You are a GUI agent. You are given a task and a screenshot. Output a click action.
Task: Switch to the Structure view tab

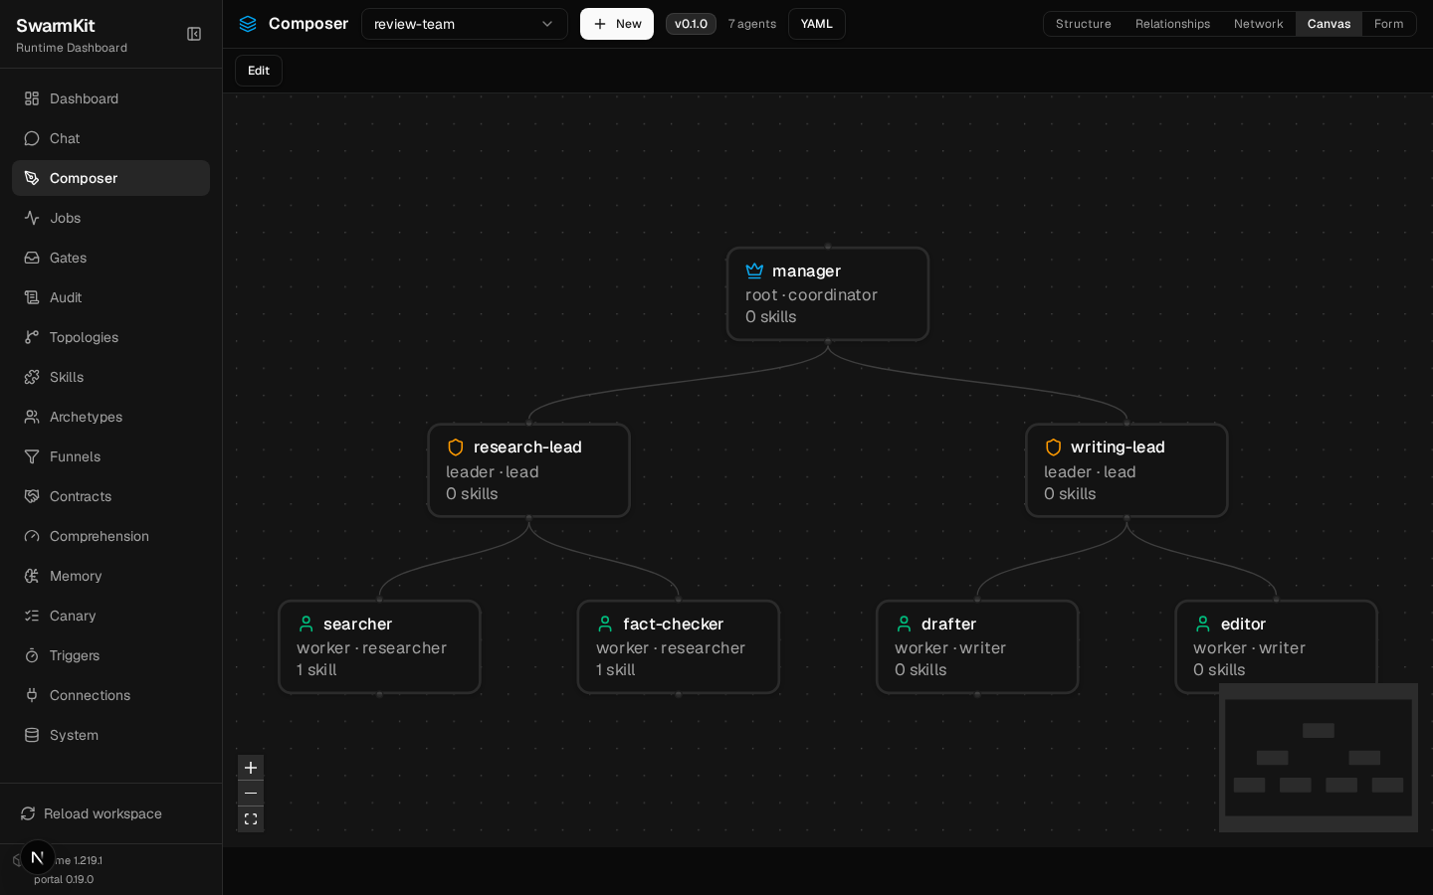point(1083,24)
